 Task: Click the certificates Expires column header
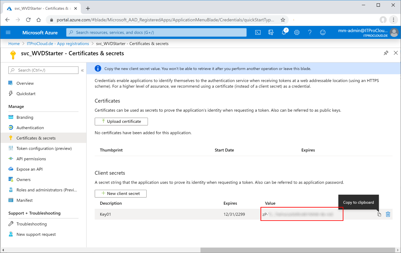(x=308, y=150)
